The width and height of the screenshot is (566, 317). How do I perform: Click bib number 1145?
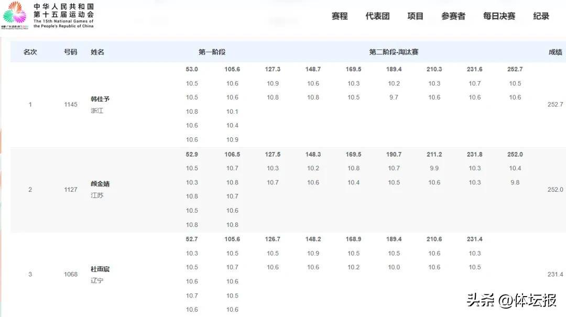click(70, 104)
